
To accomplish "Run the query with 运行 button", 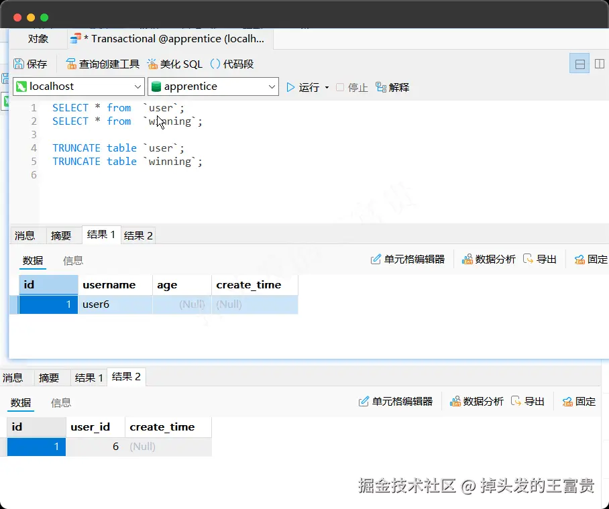I will point(303,87).
